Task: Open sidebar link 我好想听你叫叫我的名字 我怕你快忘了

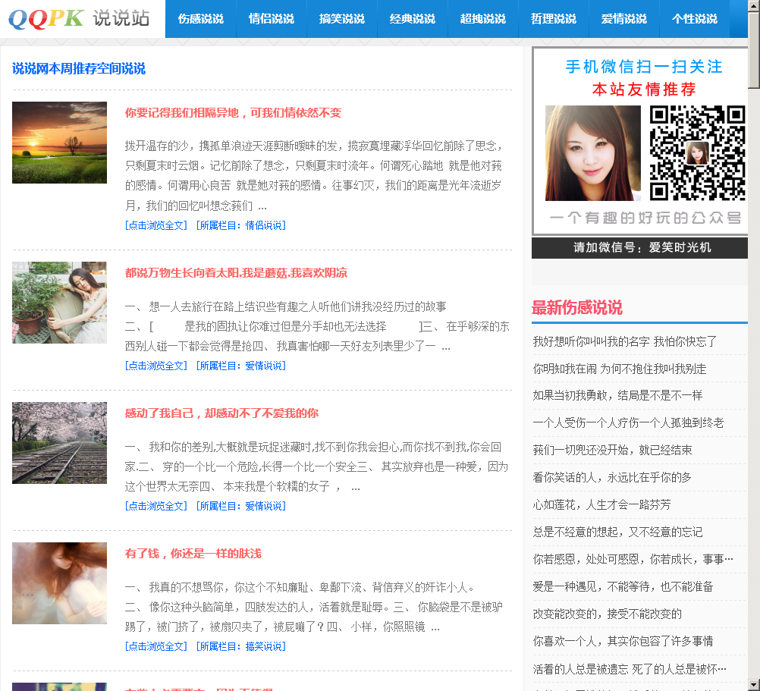Action: (x=624, y=341)
